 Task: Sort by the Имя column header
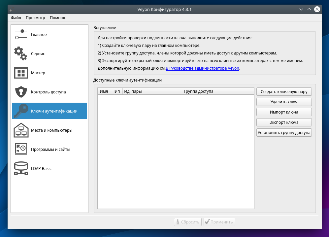pyautogui.click(x=104, y=91)
